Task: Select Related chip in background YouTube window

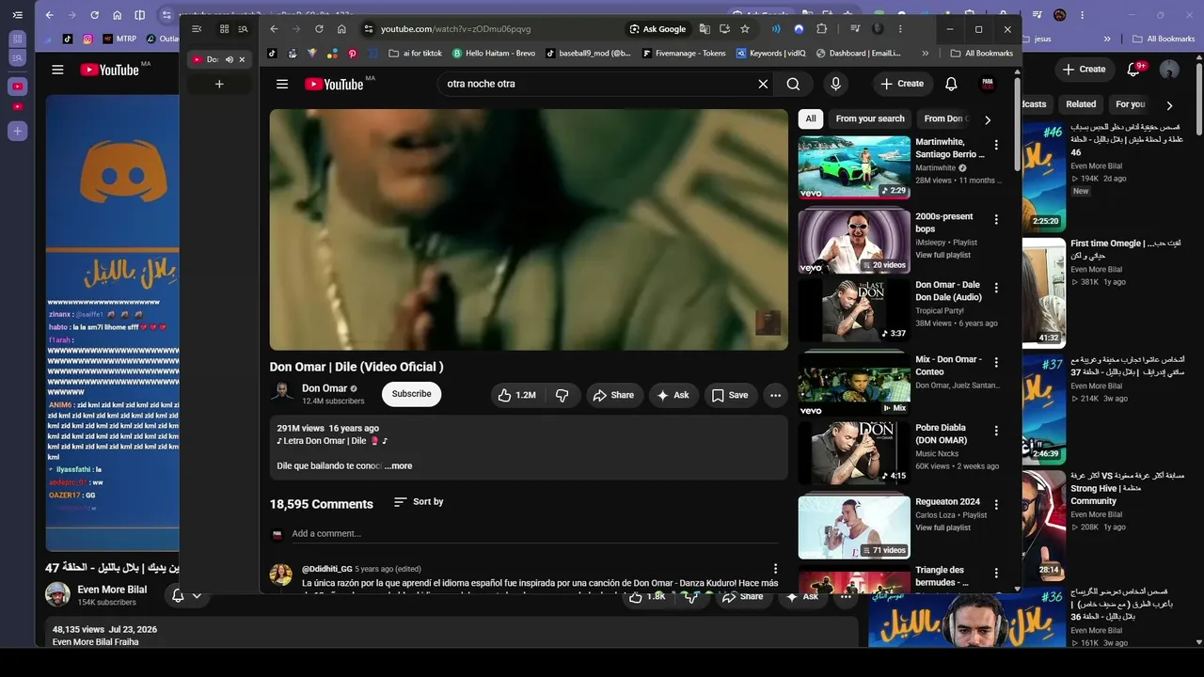Action: (1081, 104)
